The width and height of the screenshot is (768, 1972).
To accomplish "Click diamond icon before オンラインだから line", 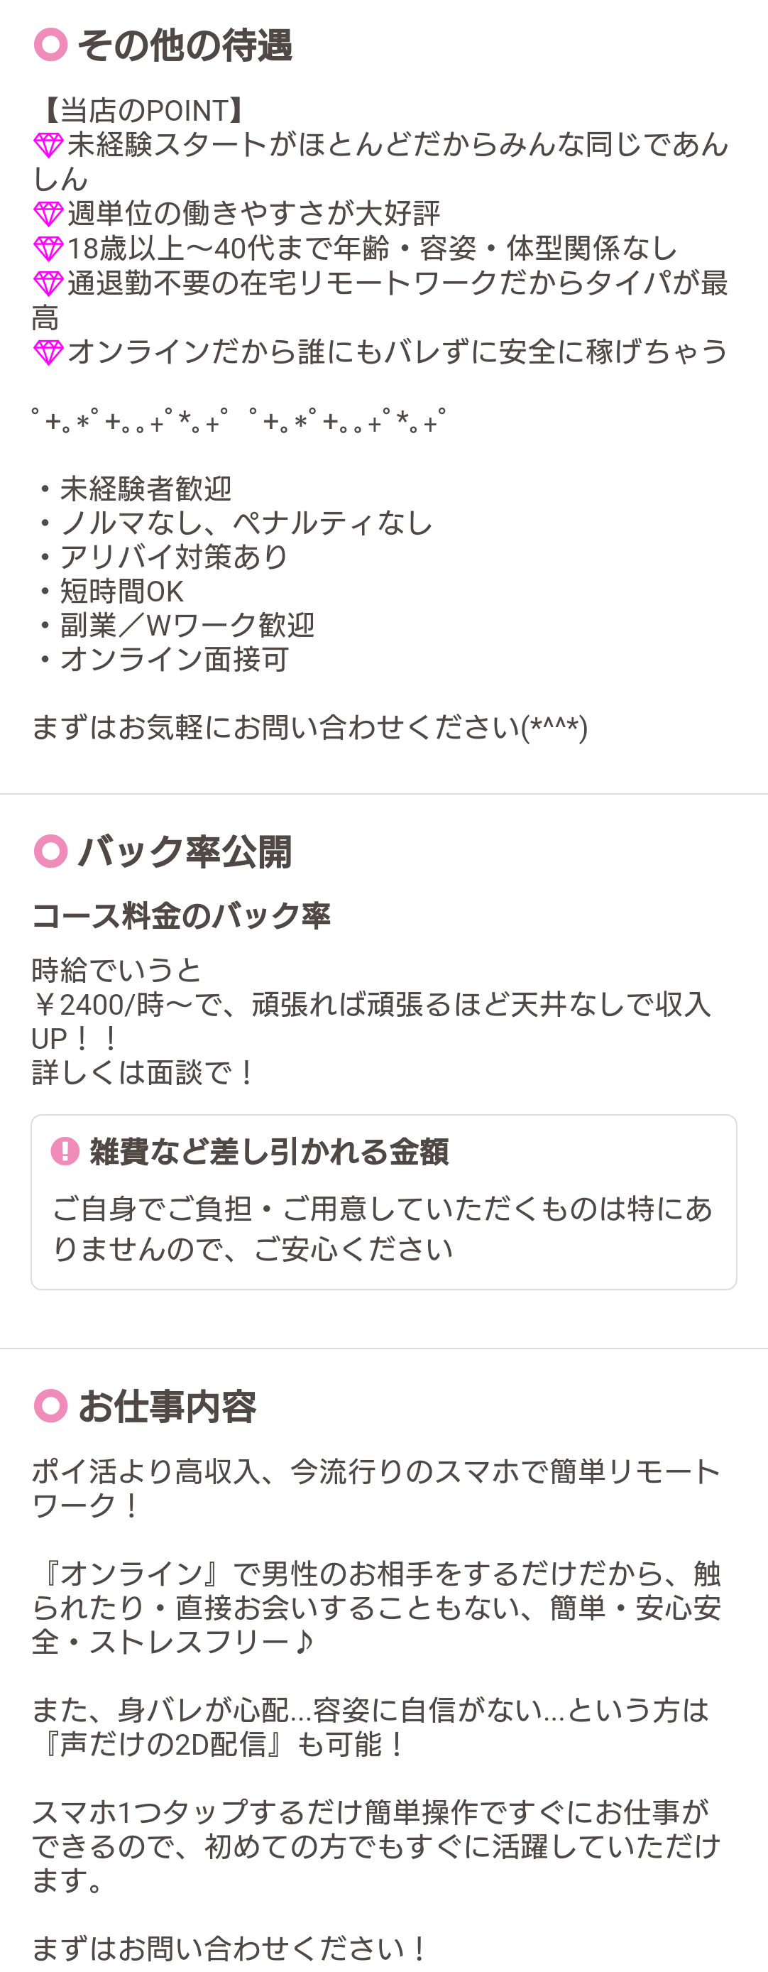I will click(48, 353).
